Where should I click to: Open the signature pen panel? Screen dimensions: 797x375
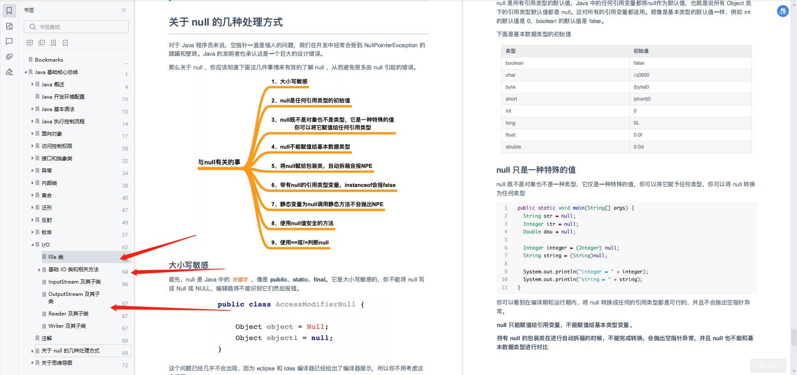[9, 72]
